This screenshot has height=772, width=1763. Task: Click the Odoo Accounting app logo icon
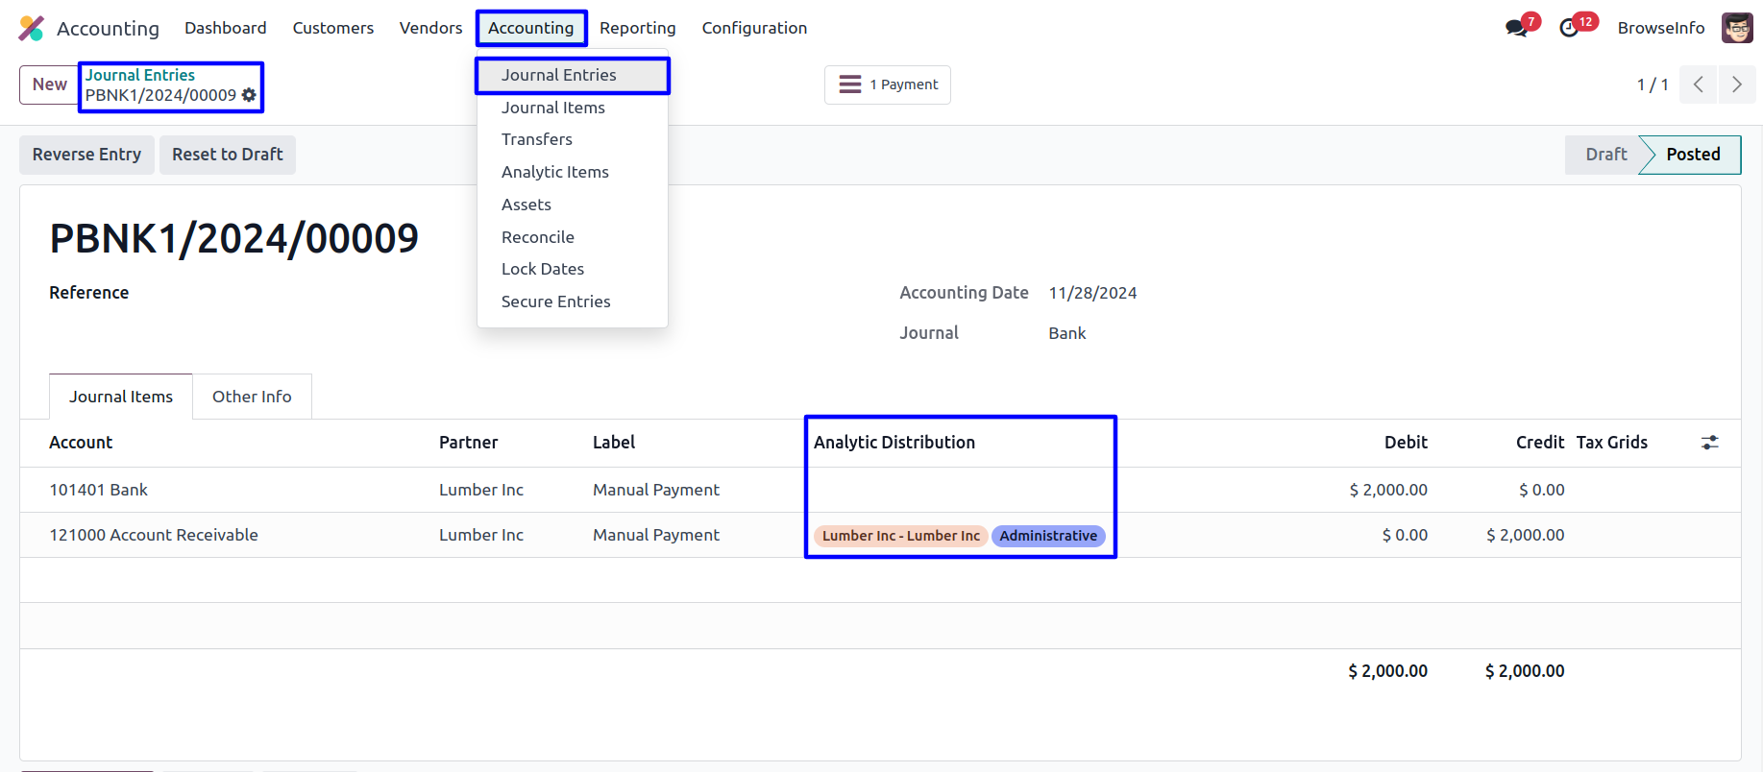coord(31,28)
